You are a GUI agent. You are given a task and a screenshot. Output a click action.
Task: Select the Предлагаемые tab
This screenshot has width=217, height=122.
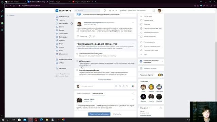pyautogui.click(x=99, y=94)
